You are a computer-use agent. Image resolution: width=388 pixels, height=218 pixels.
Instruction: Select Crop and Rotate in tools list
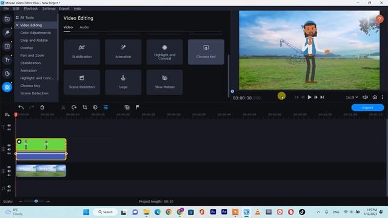pyautogui.click(x=34, y=41)
